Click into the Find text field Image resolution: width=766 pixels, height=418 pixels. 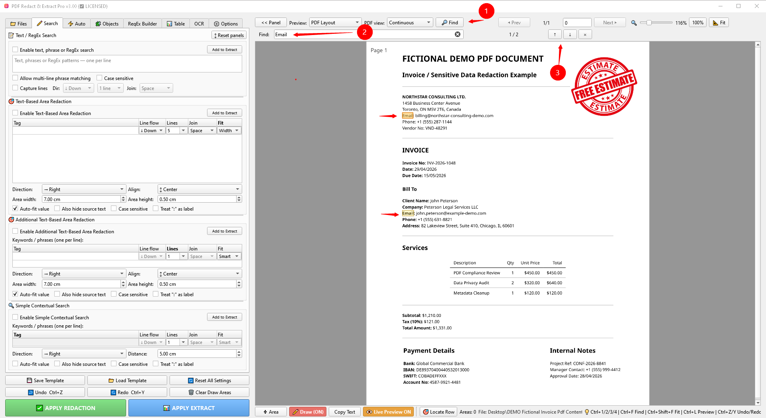pyautogui.click(x=364, y=35)
